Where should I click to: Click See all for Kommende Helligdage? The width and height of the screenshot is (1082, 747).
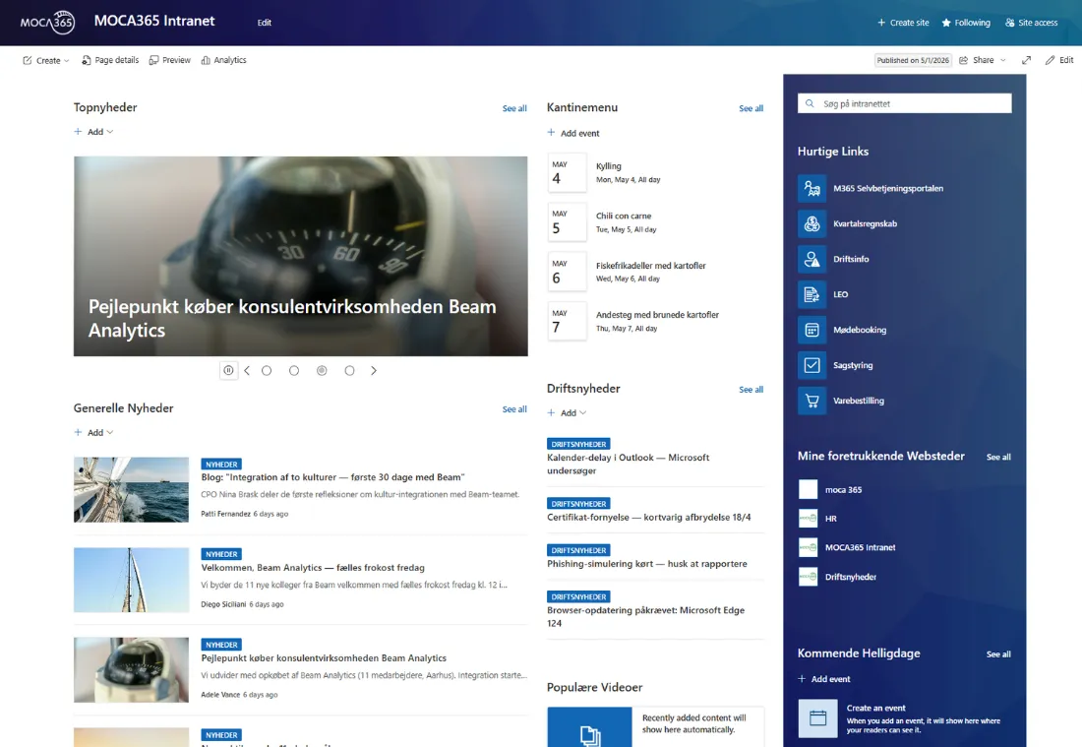(x=998, y=654)
